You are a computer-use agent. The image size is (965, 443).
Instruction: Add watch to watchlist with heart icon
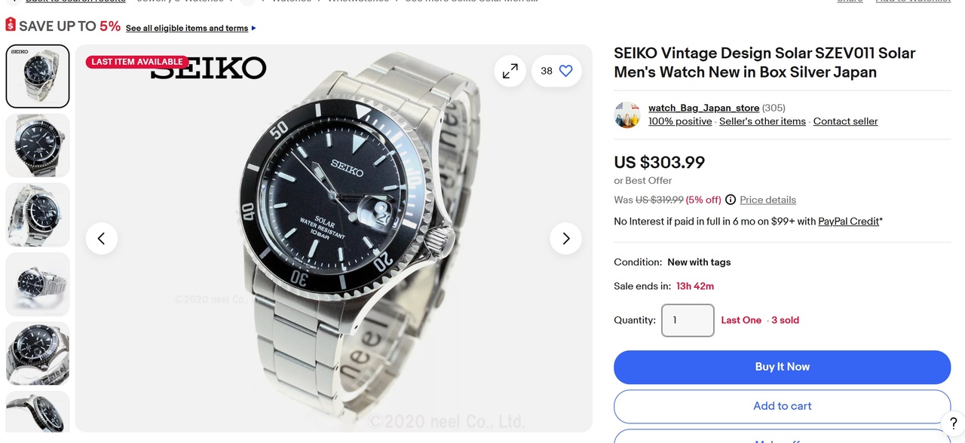[x=565, y=71]
